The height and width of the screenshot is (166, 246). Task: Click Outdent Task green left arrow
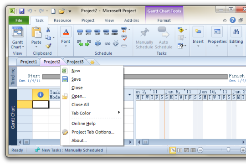pyautogui.click(x=80, y=43)
